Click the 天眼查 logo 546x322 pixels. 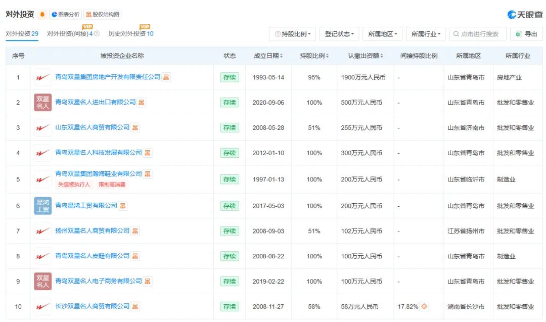(525, 15)
